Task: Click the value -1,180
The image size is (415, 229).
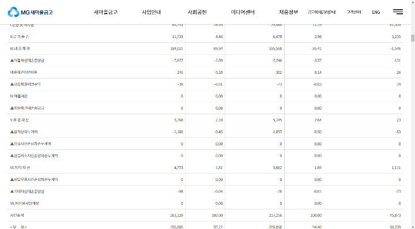Action: (x=178, y=132)
